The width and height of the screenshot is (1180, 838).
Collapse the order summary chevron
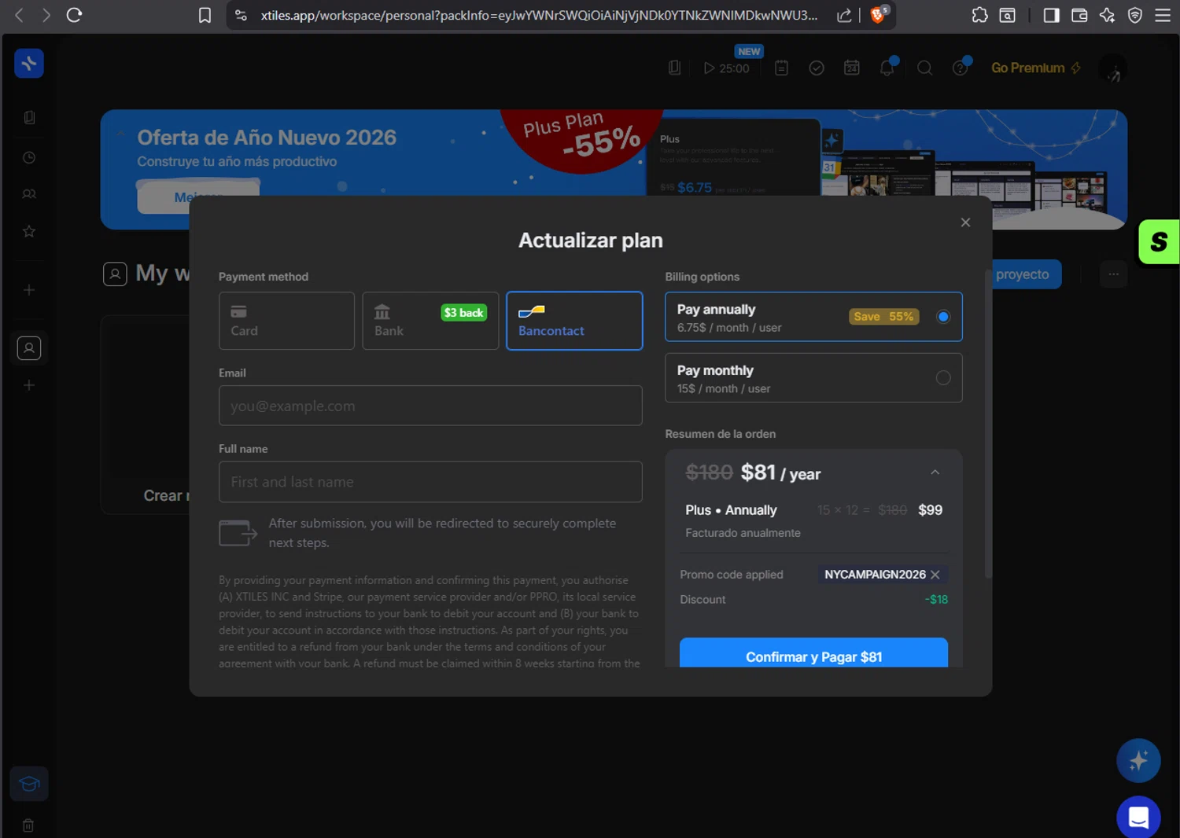pos(935,472)
